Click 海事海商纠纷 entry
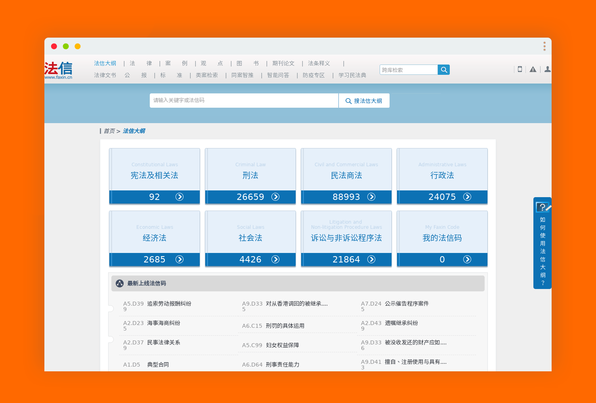 [x=164, y=323]
